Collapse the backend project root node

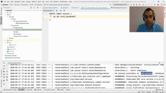click(3, 10)
